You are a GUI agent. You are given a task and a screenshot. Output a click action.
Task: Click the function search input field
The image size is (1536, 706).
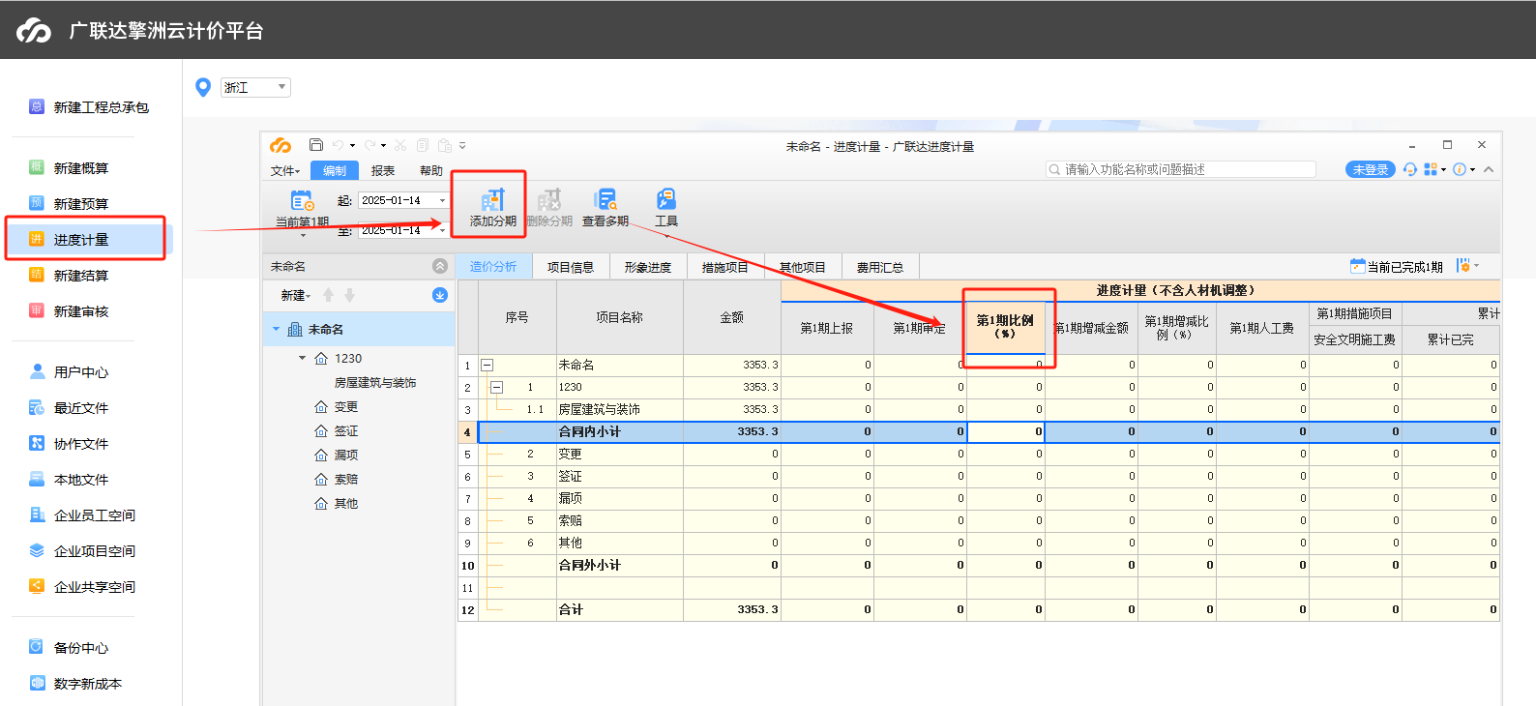(1181, 169)
